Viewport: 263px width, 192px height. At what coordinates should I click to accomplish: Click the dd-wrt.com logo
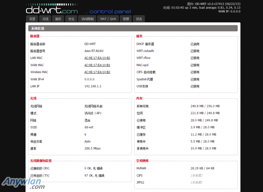point(52,9)
